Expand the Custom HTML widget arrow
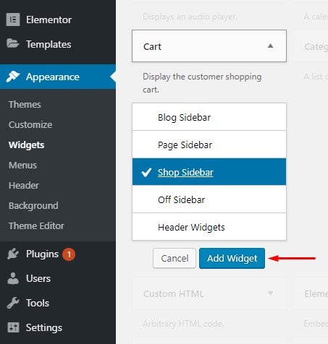Screen dimensions: 328x344 point(270,293)
